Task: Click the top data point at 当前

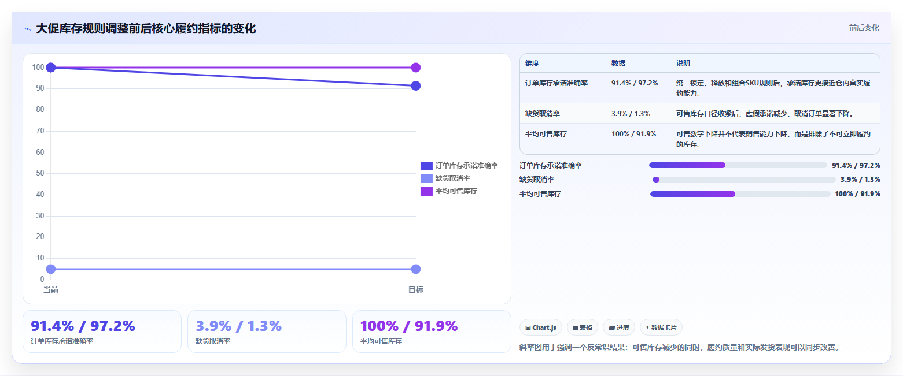Action: tap(51, 68)
